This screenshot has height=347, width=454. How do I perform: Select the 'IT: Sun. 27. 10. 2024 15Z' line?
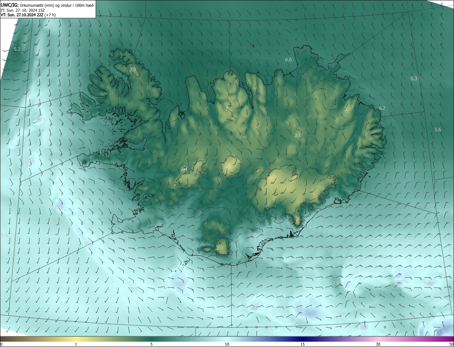pyautogui.click(x=23, y=10)
